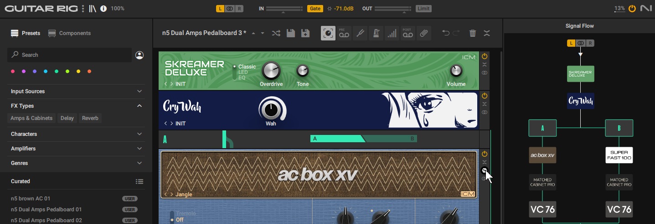Delete rack with the trash icon
Viewport: 655px width, 224px height.
point(473,33)
